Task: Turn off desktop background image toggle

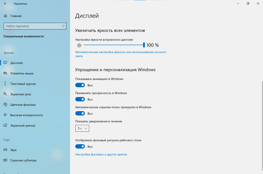Action: point(80,146)
